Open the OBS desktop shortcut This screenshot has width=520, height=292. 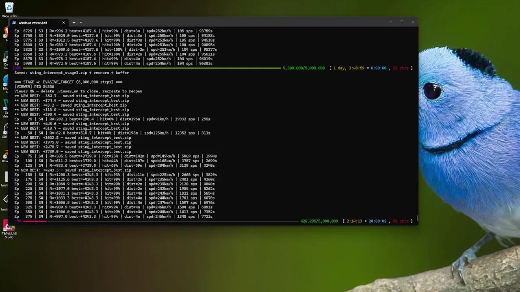(x=6, y=129)
